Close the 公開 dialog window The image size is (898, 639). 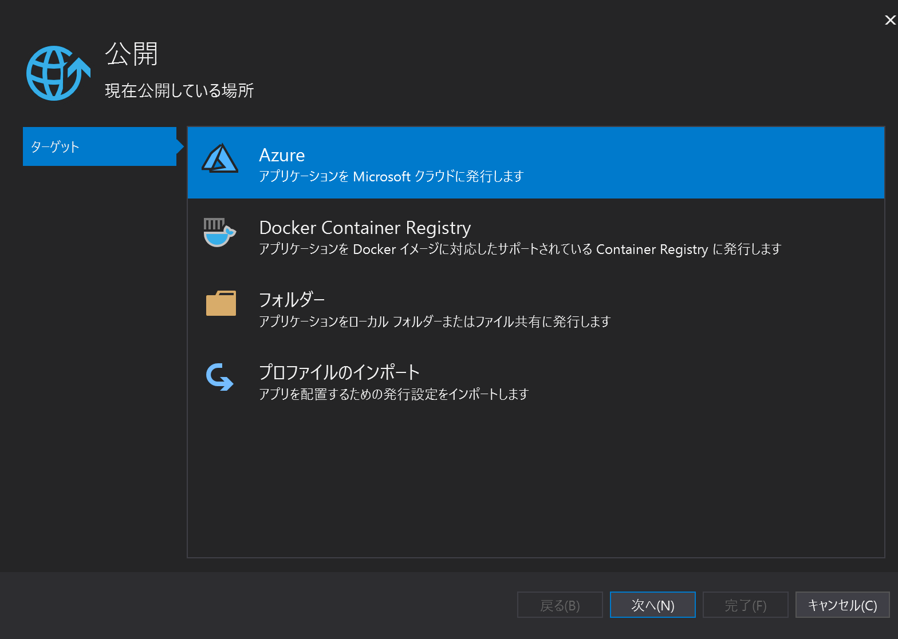pyautogui.click(x=890, y=20)
